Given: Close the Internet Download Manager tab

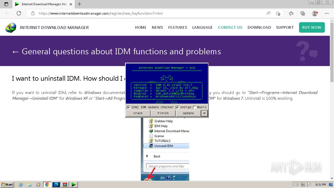Looking at the screenshot, I should 71,4.
